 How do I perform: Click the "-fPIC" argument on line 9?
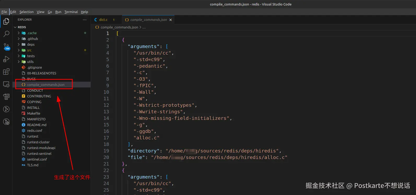coord(144,86)
